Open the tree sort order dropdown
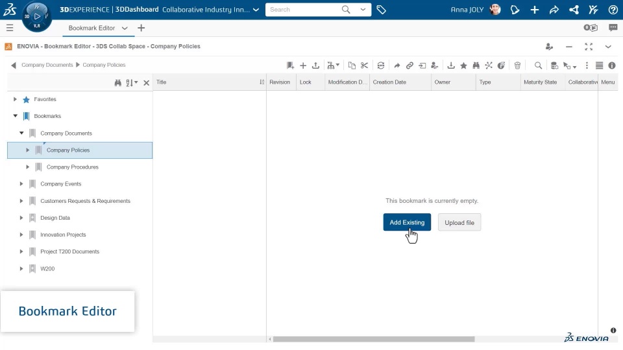The image size is (623, 350). click(x=132, y=82)
